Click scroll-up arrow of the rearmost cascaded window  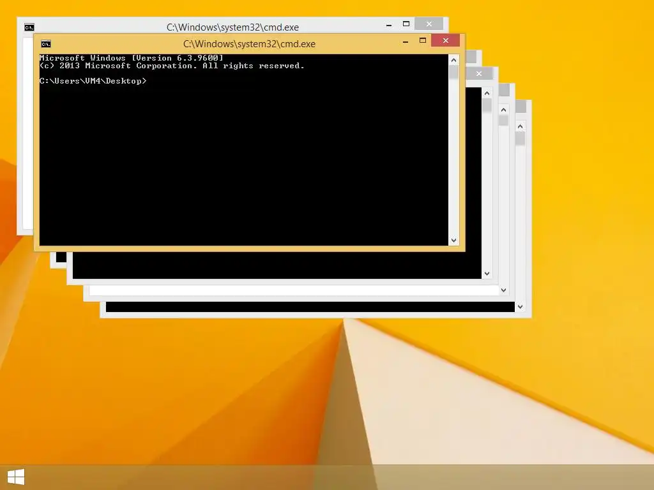(x=520, y=126)
